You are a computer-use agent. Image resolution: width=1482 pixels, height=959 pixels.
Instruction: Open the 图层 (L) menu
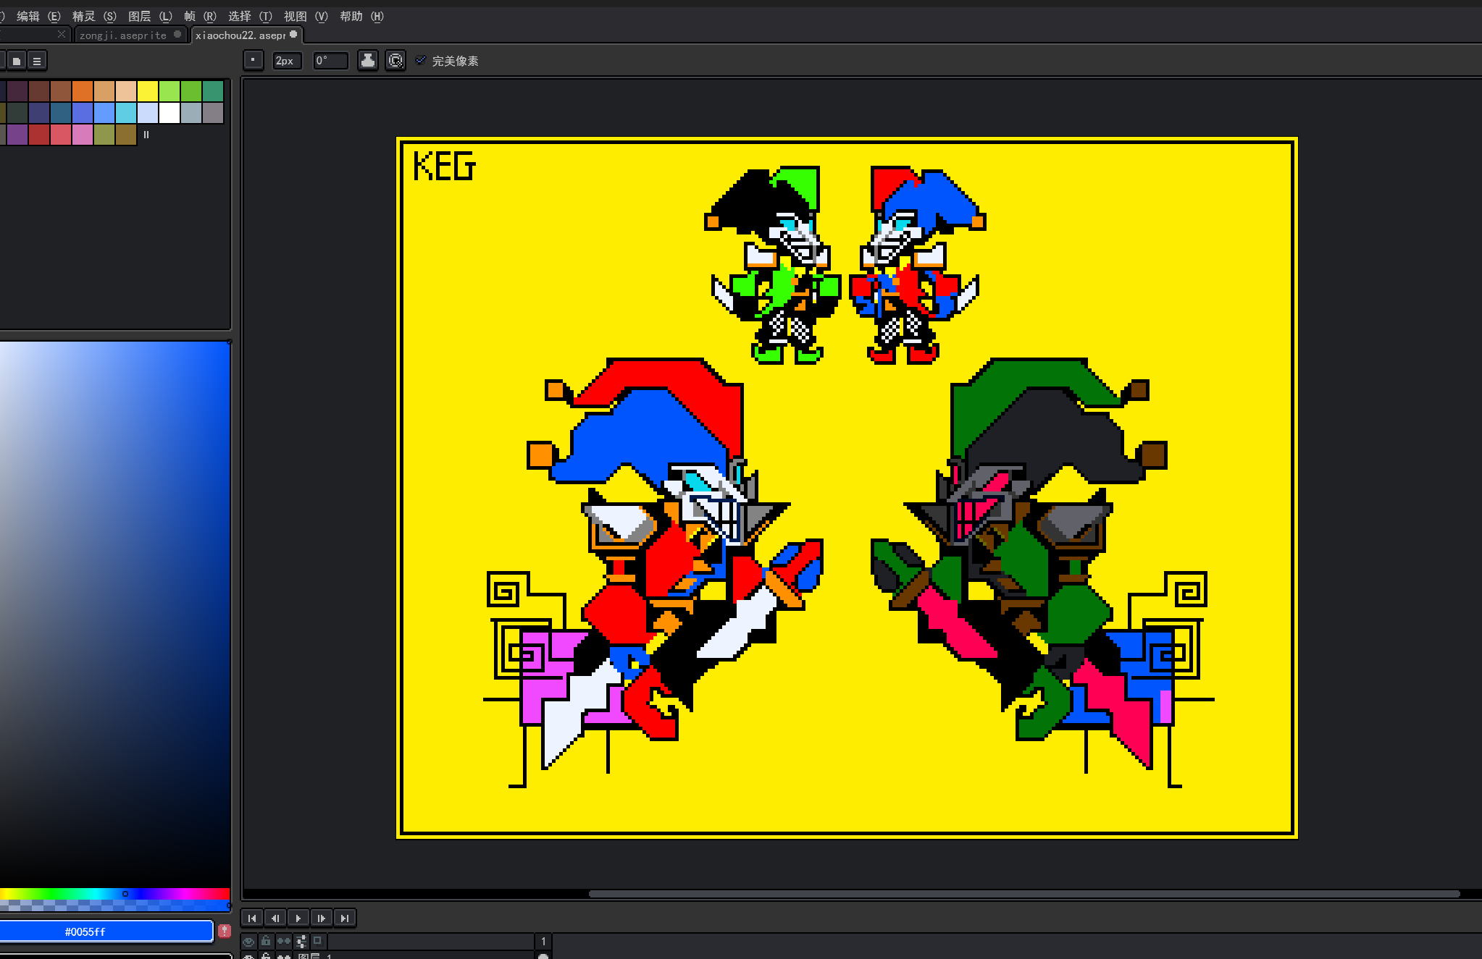[150, 16]
